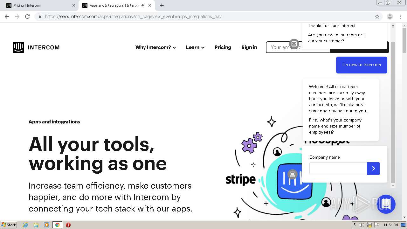The height and width of the screenshot is (229, 407).
Task: Click the Sign in link
Action: click(249, 47)
